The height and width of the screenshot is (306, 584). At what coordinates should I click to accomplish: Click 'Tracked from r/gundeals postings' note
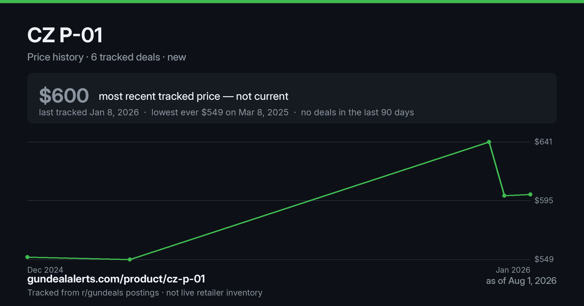pyautogui.click(x=93, y=292)
